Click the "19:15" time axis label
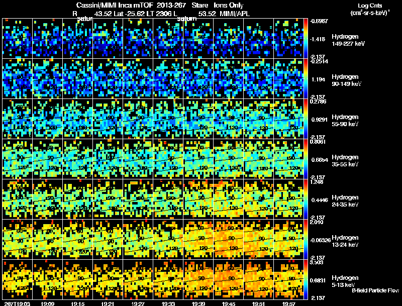 coord(78,303)
